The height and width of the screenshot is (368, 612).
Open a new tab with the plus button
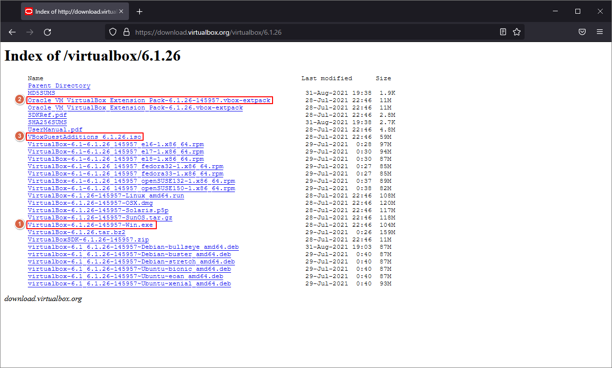tap(140, 11)
